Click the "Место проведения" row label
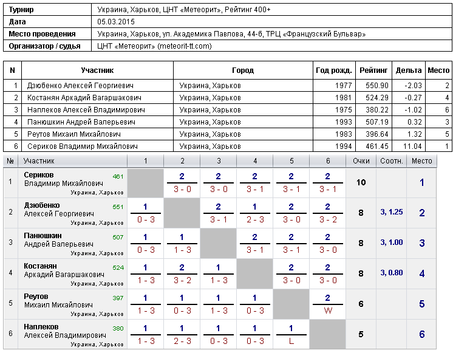Image resolution: width=453 pixels, height=350 pixels. click(42, 34)
